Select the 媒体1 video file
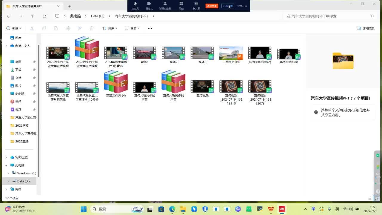The height and width of the screenshot is (215, 382). 144,55
